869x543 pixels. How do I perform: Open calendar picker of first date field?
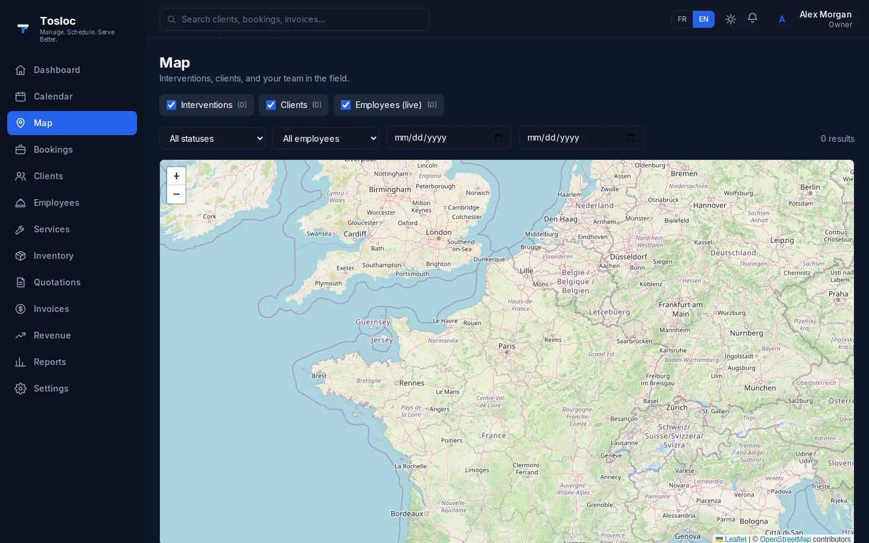tap(498, 138)
